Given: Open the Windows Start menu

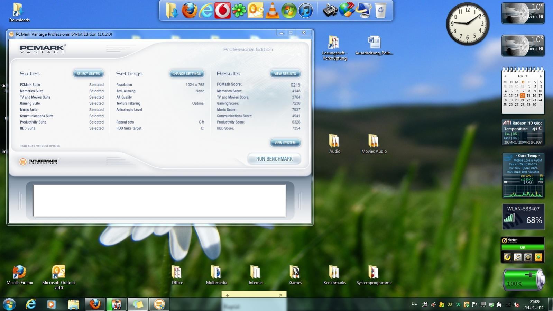Looking at the screenshot, I should 9,304.
